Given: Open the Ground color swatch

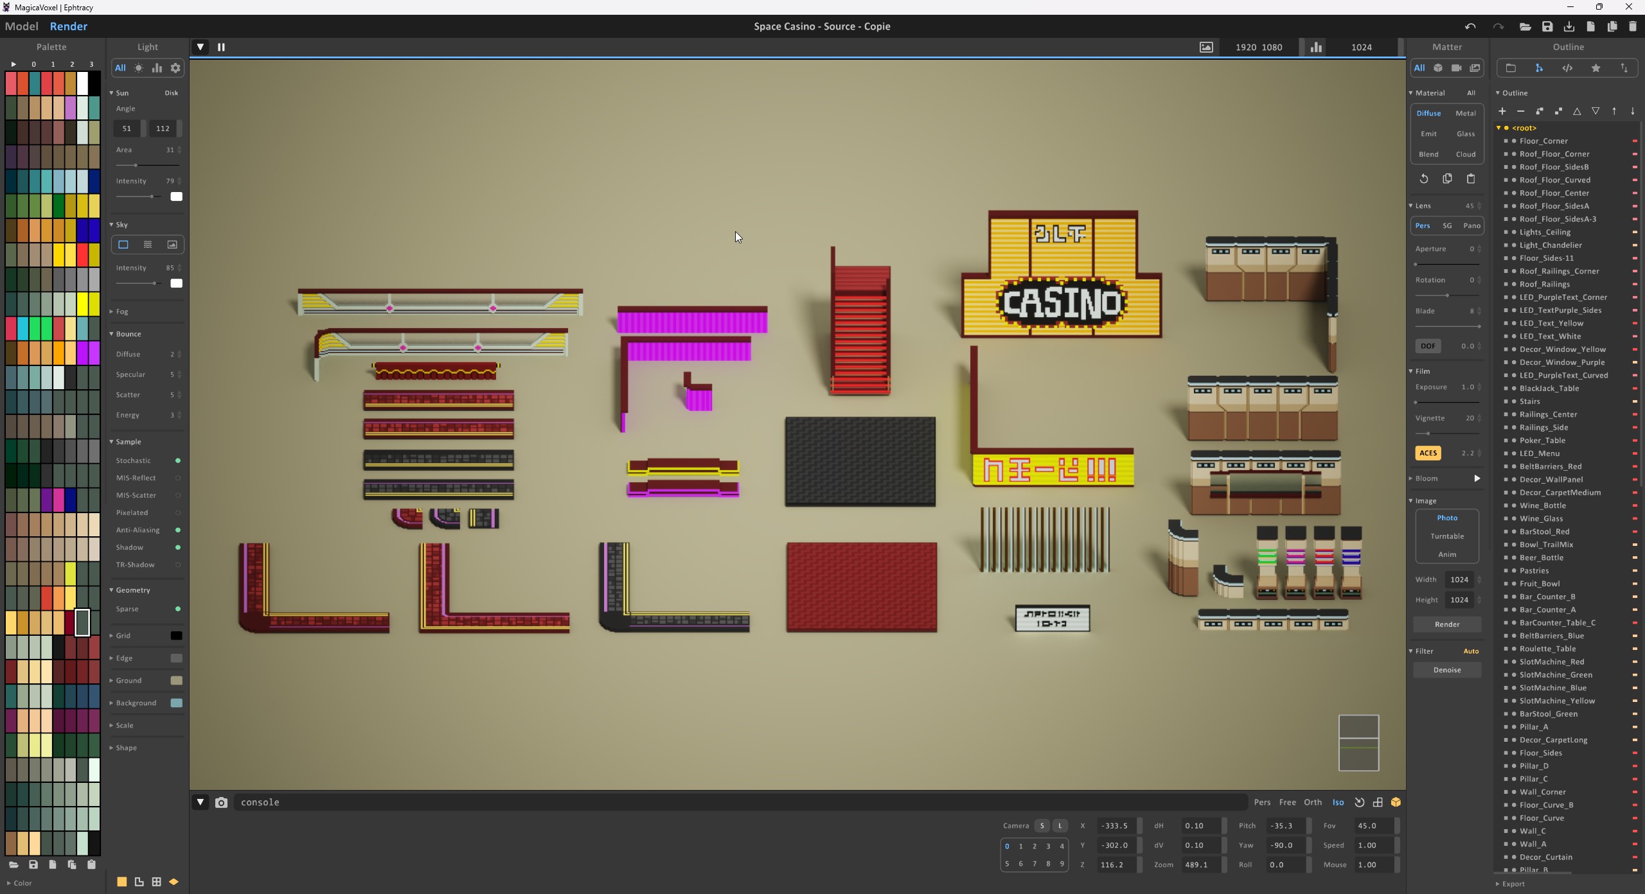Looking at the screenshot, I should tap(176, 680).
